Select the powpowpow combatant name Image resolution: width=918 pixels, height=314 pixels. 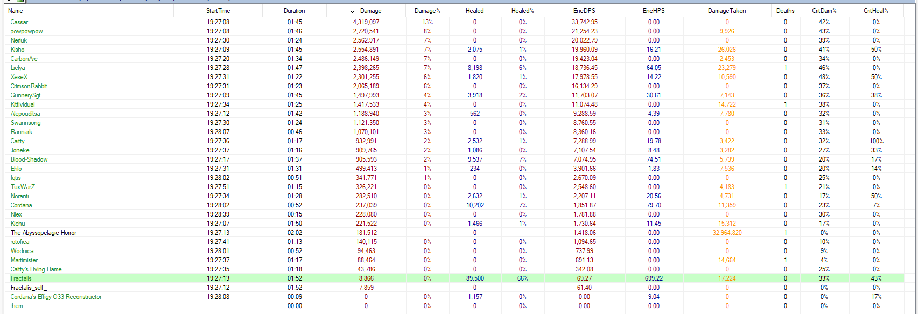coord(26,31)
